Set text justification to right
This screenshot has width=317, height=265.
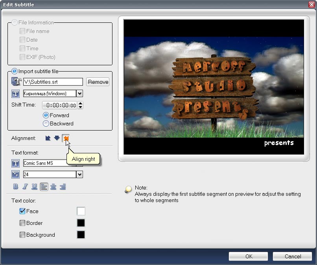click(63, 187)
